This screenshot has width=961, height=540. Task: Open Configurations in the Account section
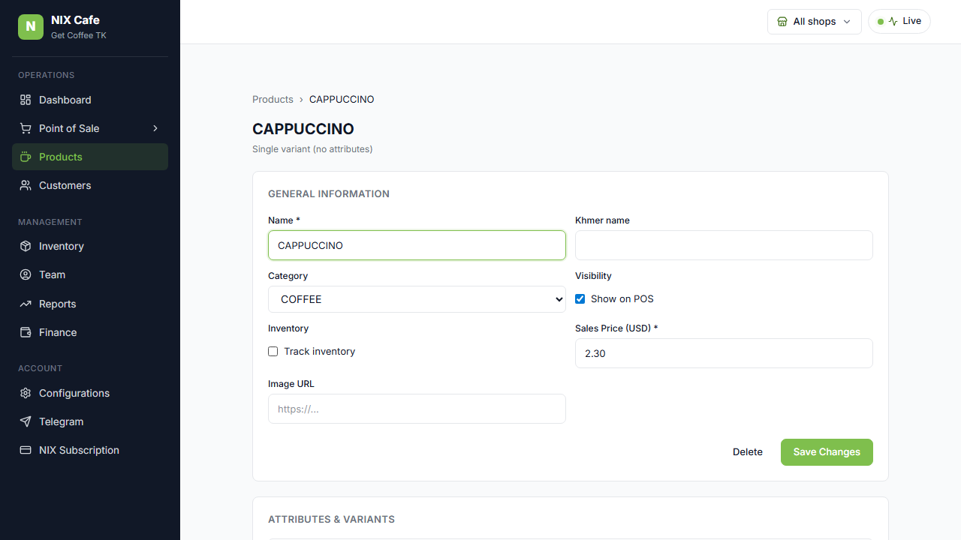(90, 393)
